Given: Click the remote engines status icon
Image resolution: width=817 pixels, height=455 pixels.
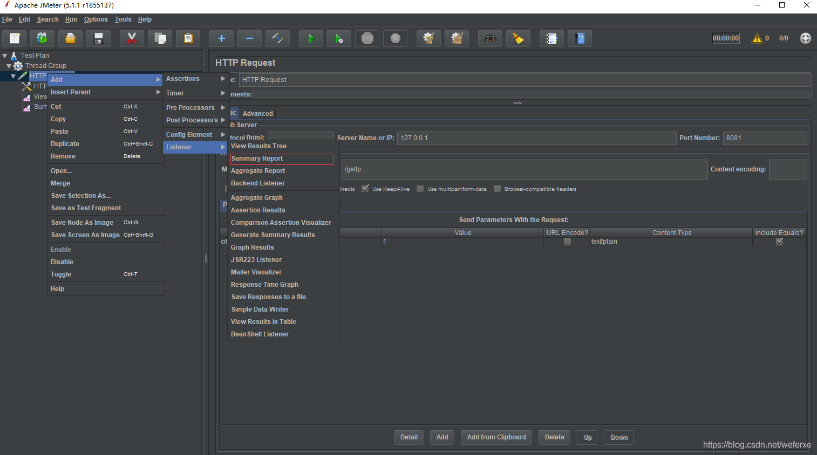Looking at the screenshot, I should (806, 38).
